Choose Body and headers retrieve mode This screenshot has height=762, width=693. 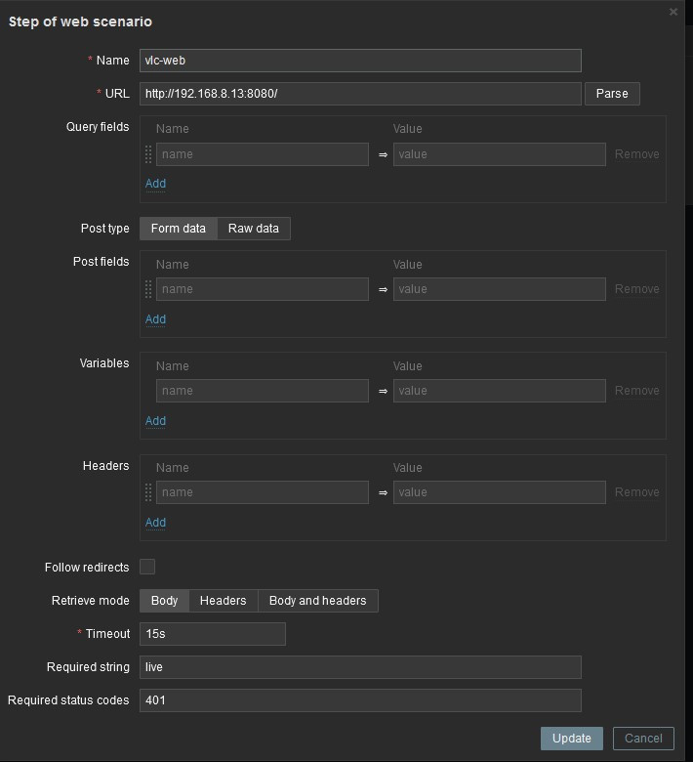[x=317, y=601]
